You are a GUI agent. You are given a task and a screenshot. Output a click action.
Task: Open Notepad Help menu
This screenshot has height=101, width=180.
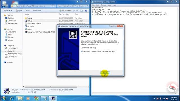(114, 5)
